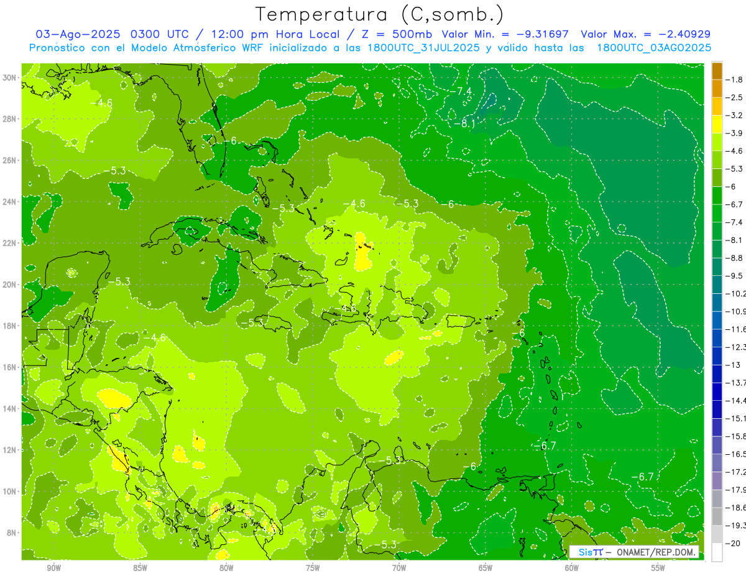Viewport: 746px width, 576px height.
Task: Click the 12N latitude axis label
Action: pos(10,450)
